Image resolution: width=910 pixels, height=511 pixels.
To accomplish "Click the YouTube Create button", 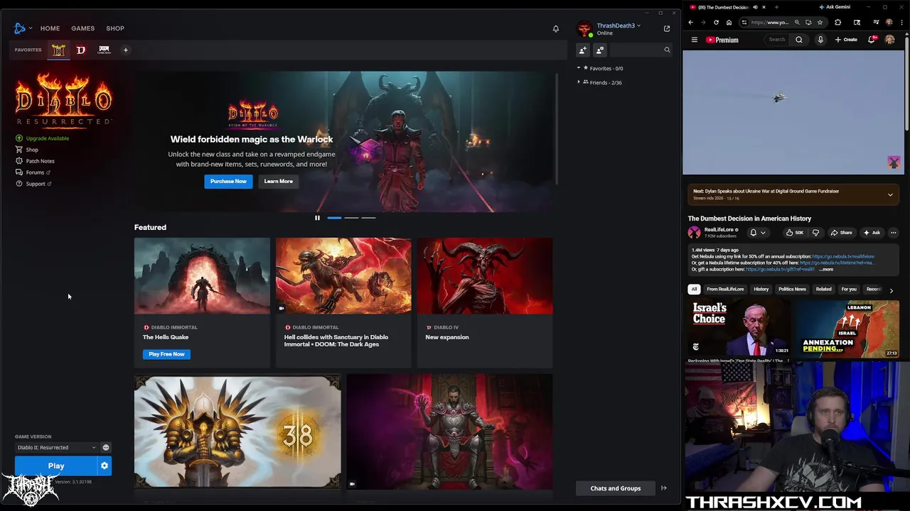I will click(x=846, y=40).
